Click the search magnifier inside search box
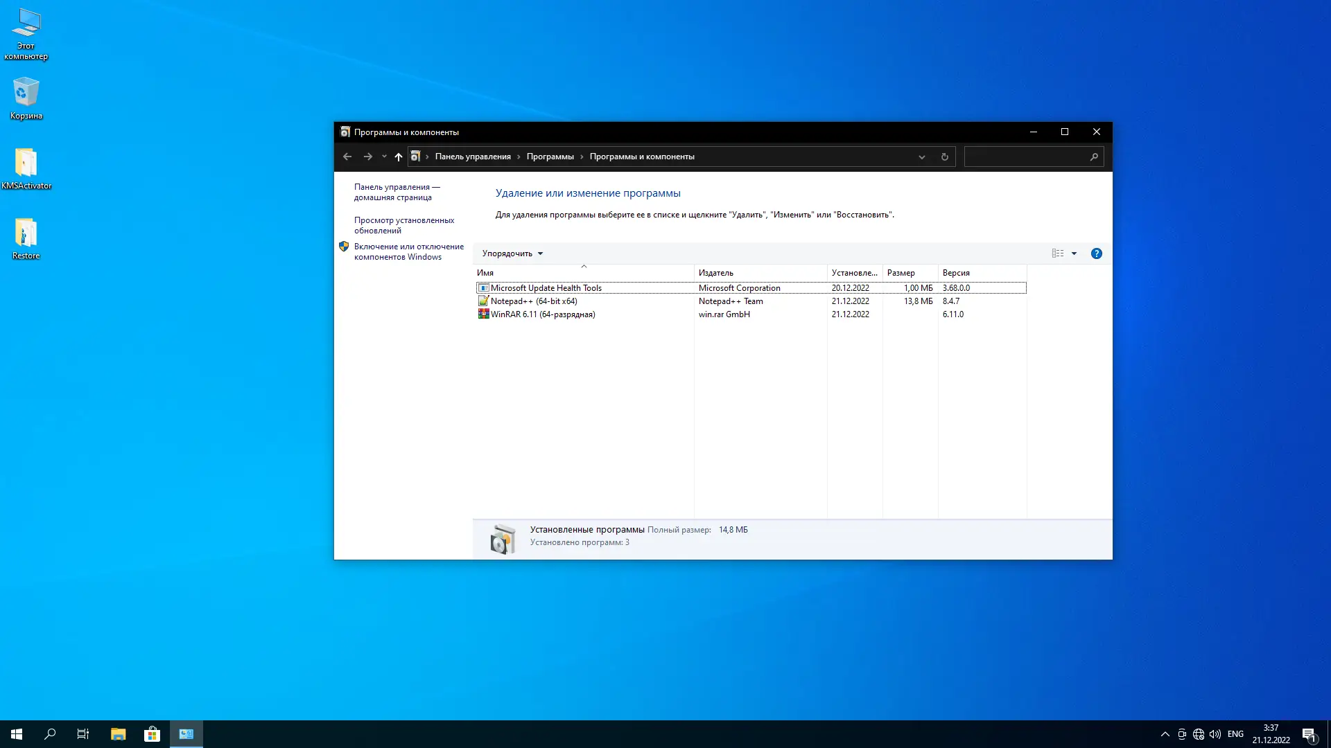 [x=1094, y=157]
